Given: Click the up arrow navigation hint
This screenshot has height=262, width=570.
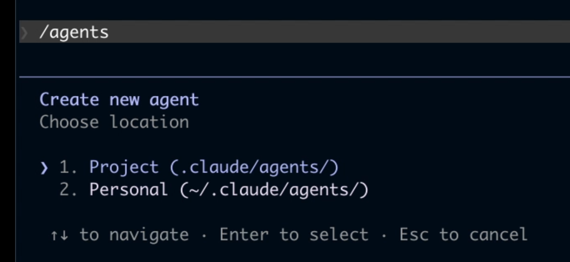Looking at the screenshot, I should (54, 235).
